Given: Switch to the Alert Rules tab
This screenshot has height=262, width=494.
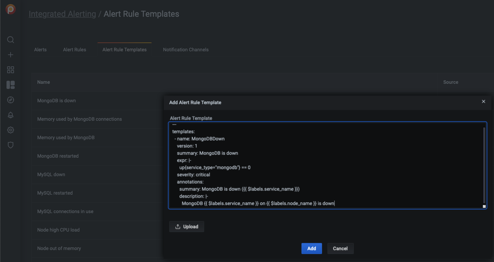Looking at the screenshot, I should pos(74,49).
